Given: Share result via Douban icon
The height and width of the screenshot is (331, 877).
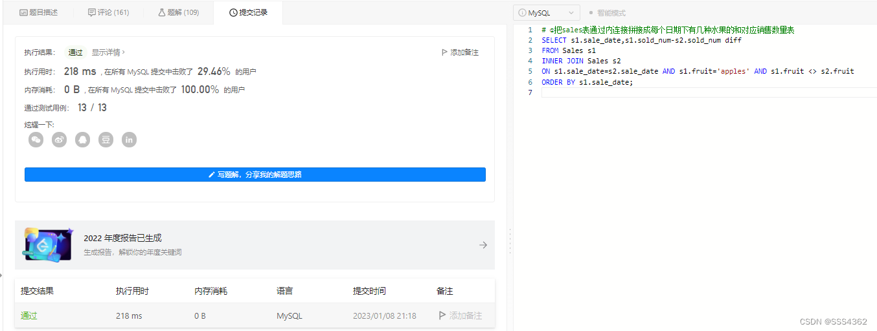Looking at the screenshot, I should (106, 140).
